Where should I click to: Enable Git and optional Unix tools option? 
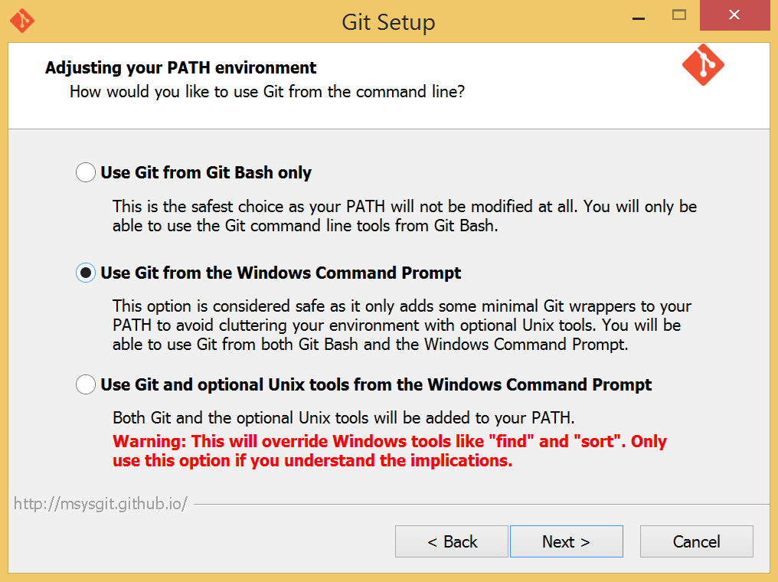86,384
